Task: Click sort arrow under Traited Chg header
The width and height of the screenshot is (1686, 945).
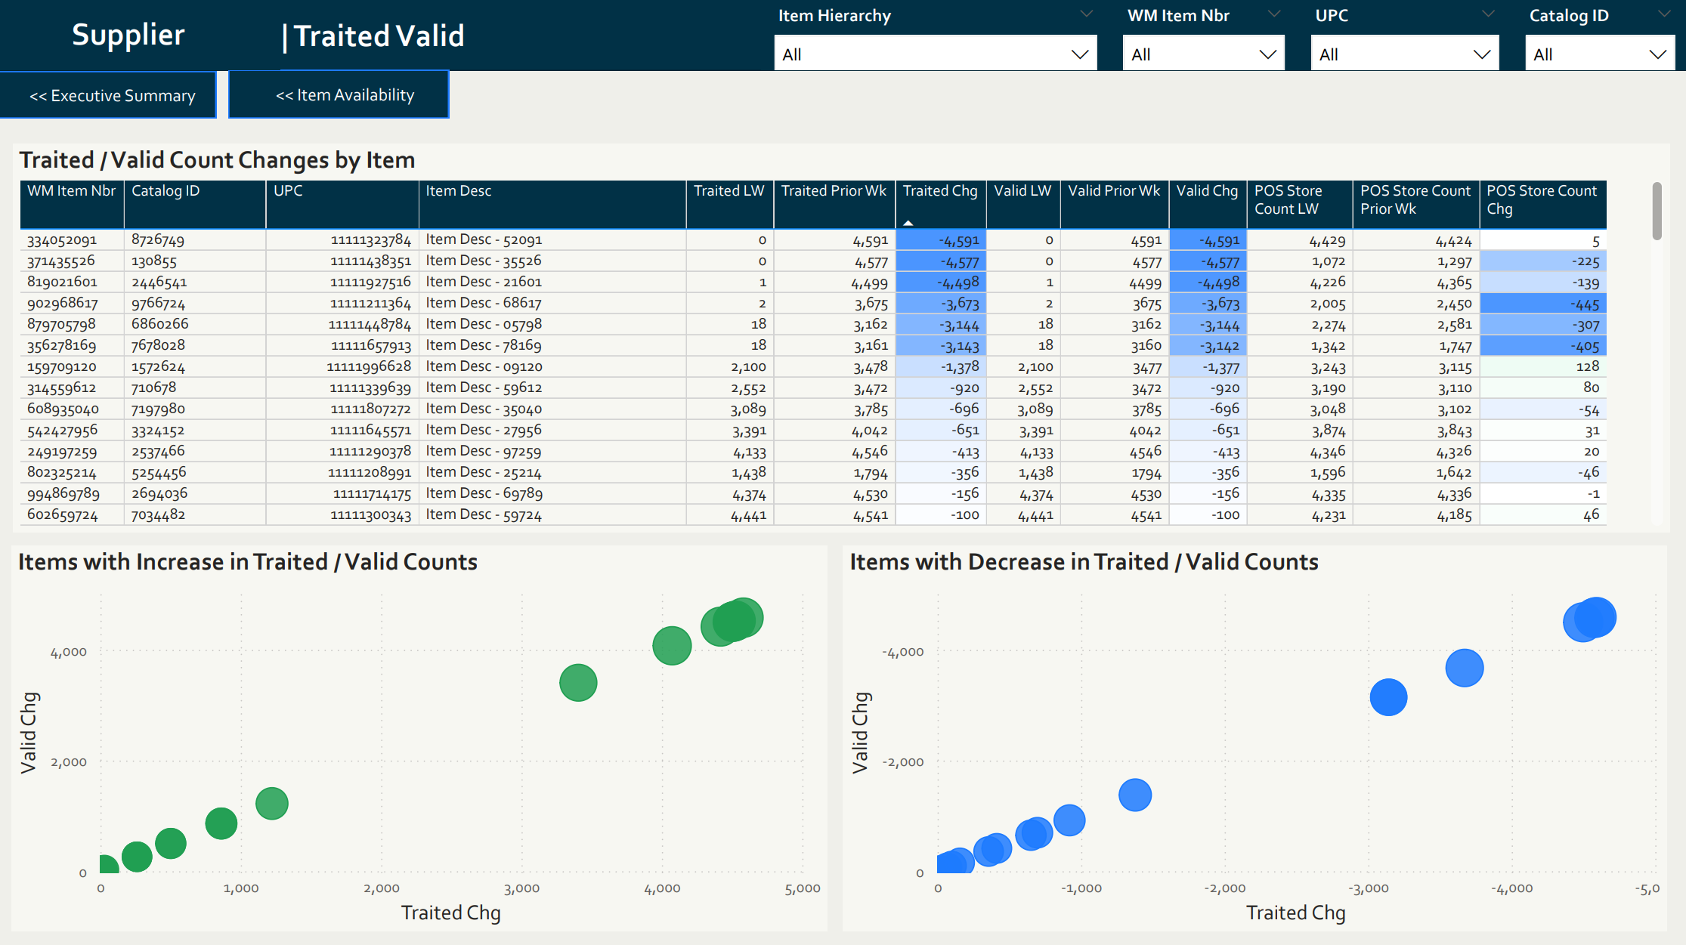Action: 908,223
